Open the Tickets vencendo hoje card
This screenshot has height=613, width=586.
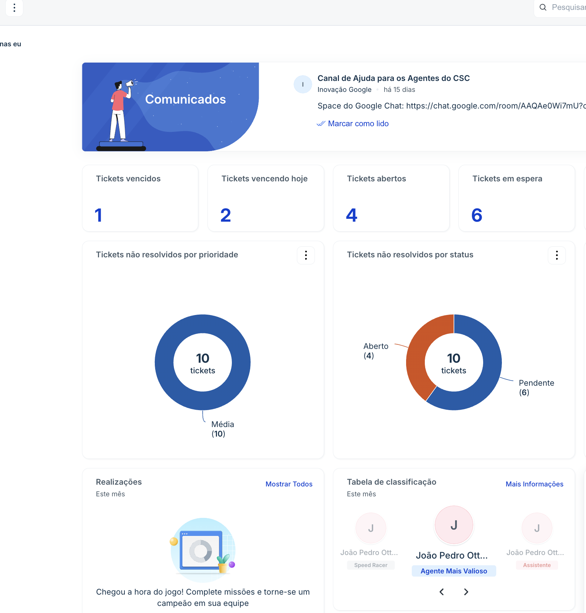point(265,198)
